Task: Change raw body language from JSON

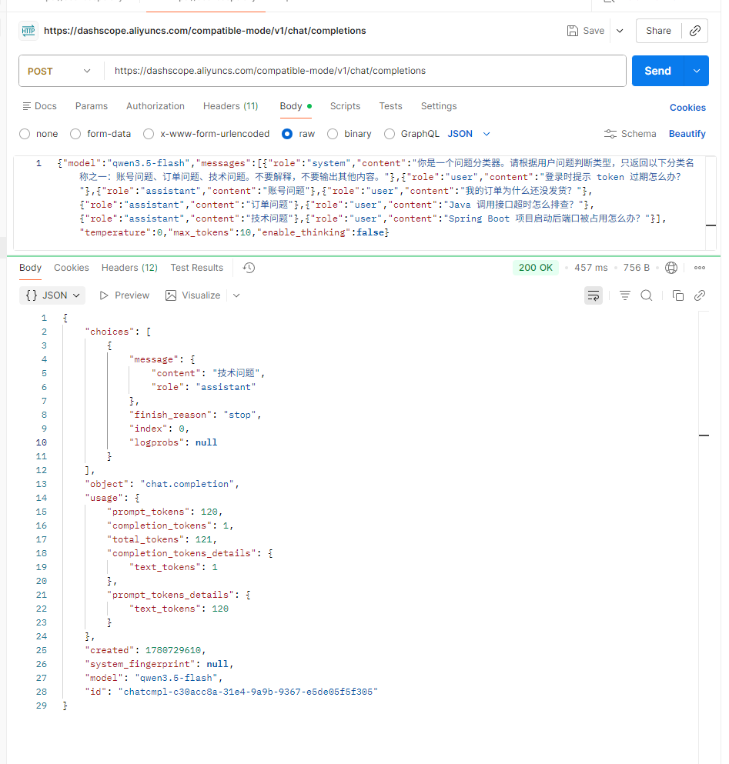Action: click(469, 134)
